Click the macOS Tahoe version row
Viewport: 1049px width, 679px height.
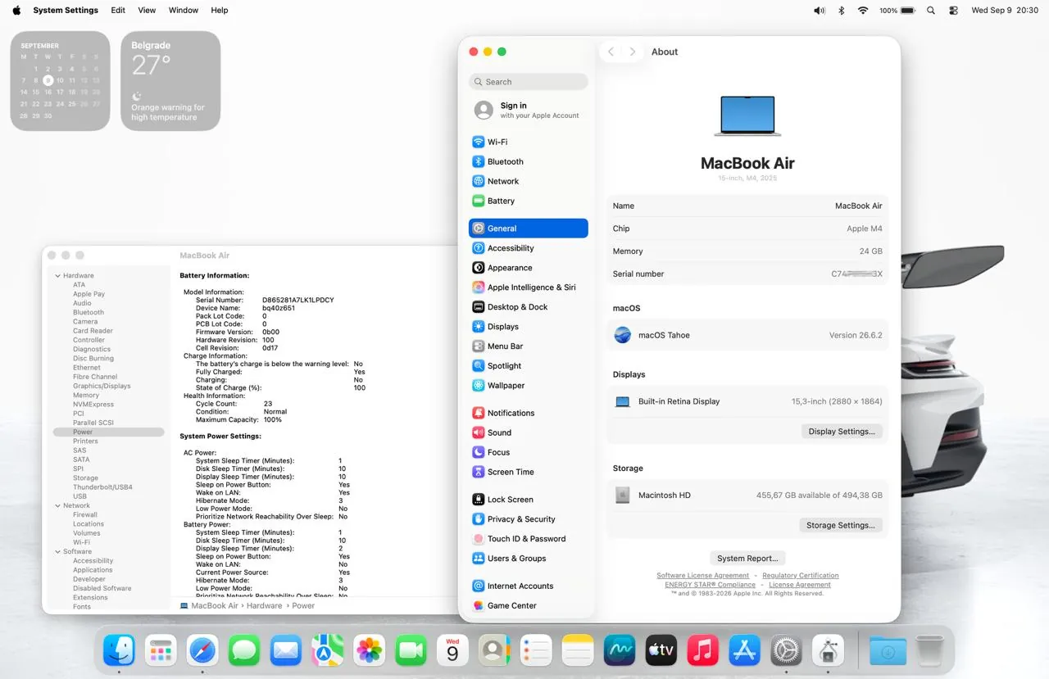pyautogui.click(x=747, y=335)
